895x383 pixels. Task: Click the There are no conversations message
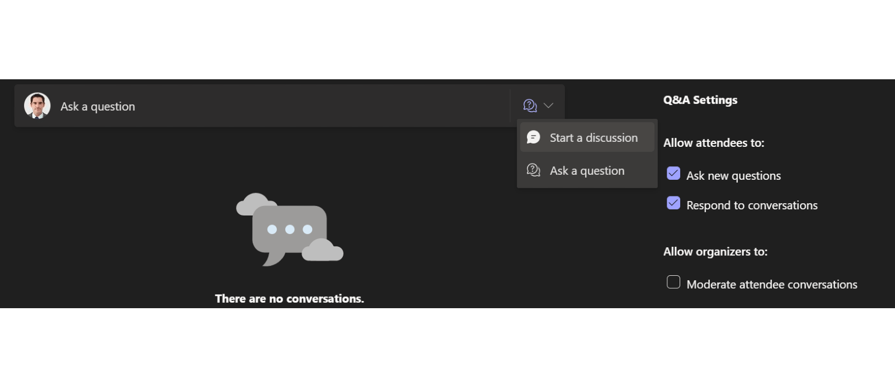(x=289, y=299)
